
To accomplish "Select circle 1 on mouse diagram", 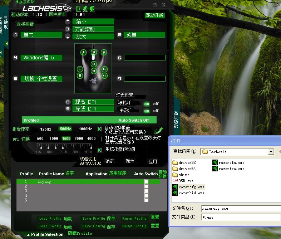I will tap(83, 52).
